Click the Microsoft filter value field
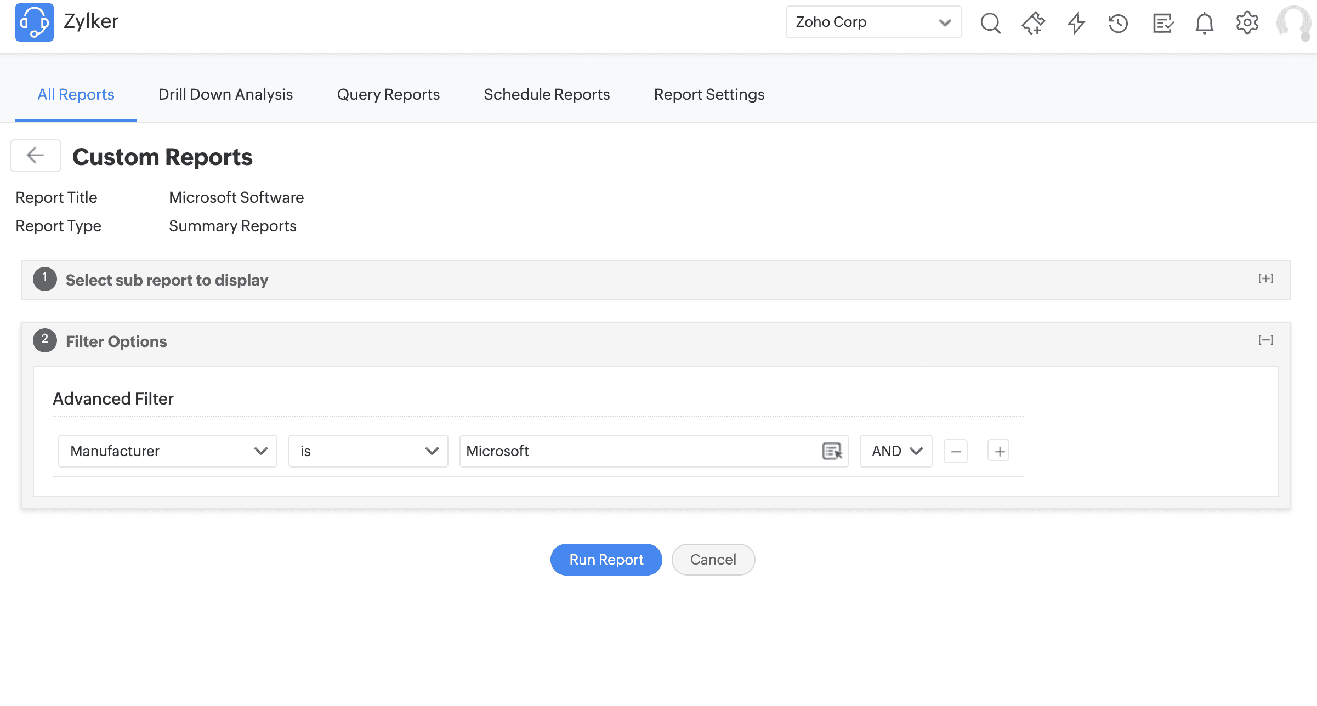This screenshot has width=1317, height=706. 636,451
